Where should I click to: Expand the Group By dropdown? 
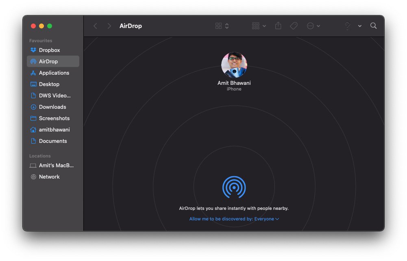pos(259,26)
